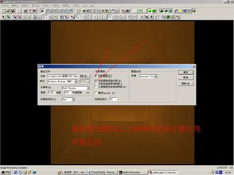Click the Save floppy disk icon

tap(13, 11)
